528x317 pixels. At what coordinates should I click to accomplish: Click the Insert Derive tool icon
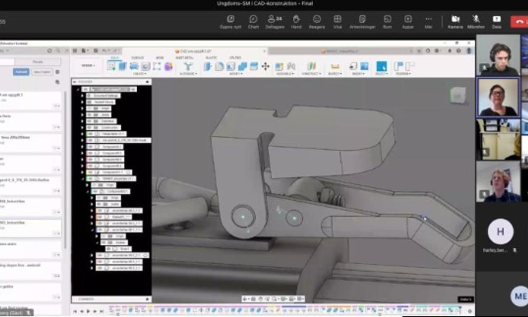[353, 66]
